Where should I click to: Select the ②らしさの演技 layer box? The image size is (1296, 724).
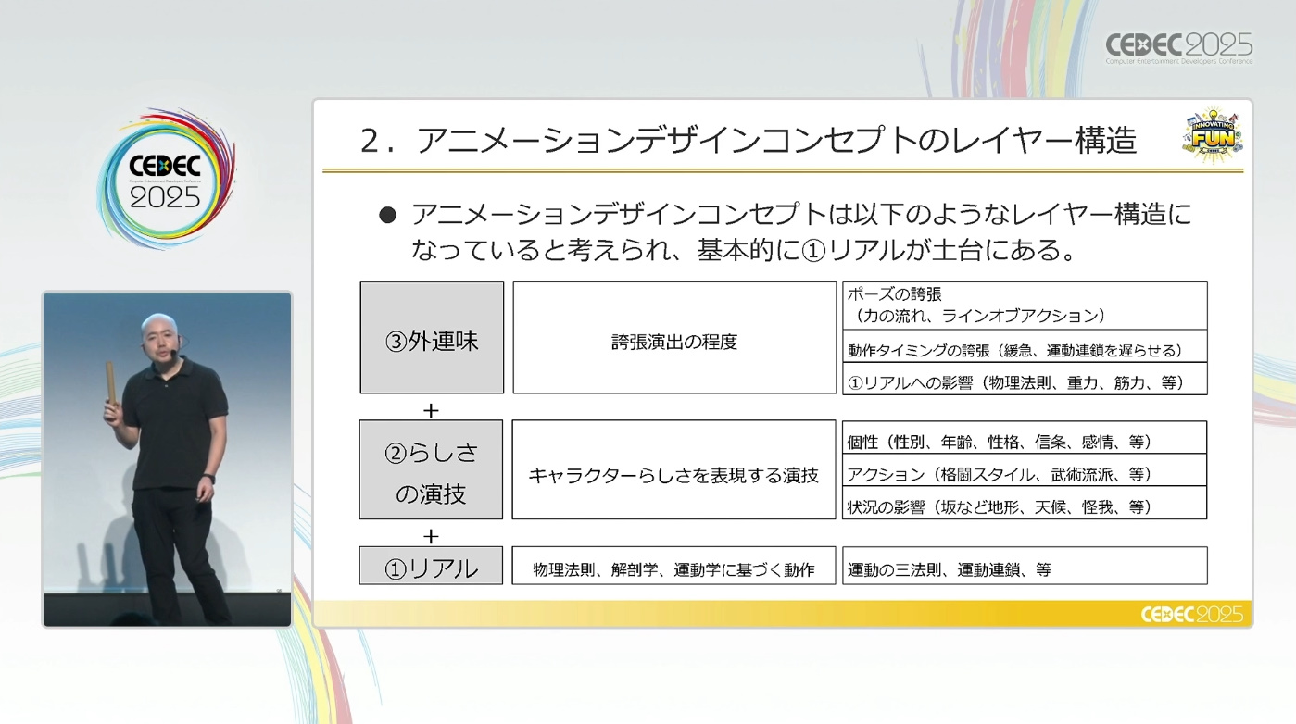pyautogui.click(x=432, y=469)
